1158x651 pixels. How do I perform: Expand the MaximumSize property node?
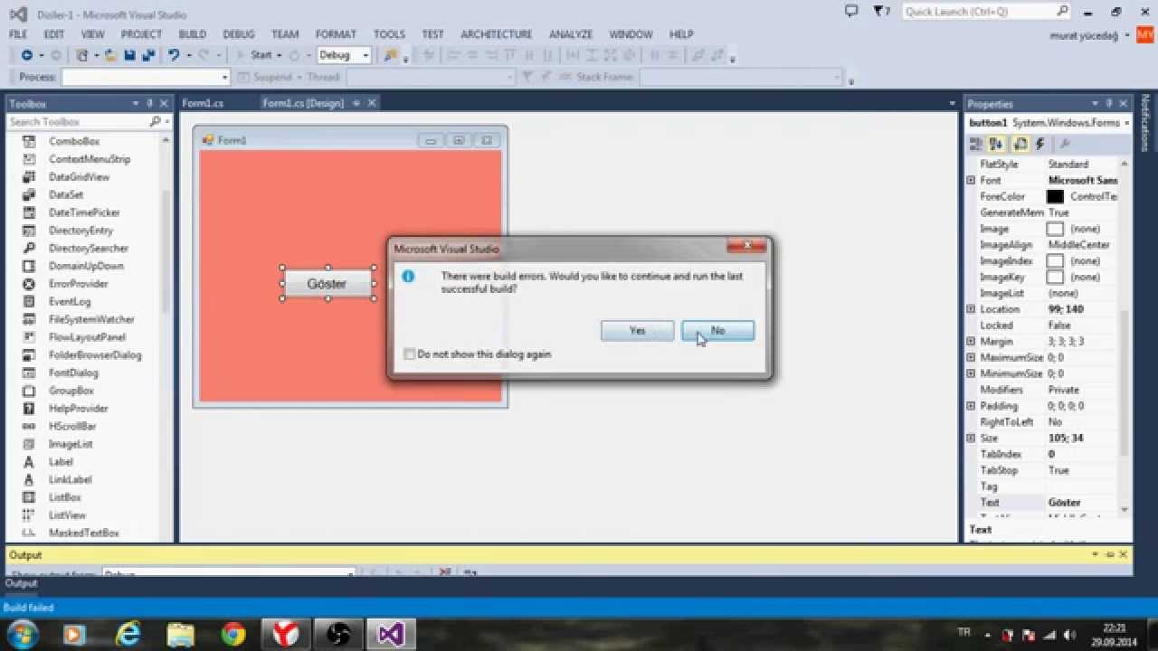pyautogui.click(x=971, y=357)
